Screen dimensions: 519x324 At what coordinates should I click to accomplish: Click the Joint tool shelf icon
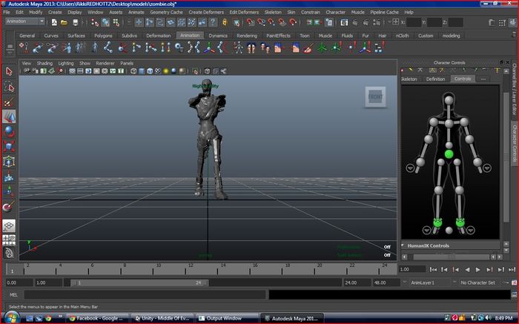coord(108,48)
